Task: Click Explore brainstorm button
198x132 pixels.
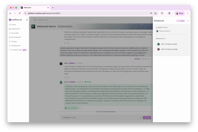Action: pos(65,26)
